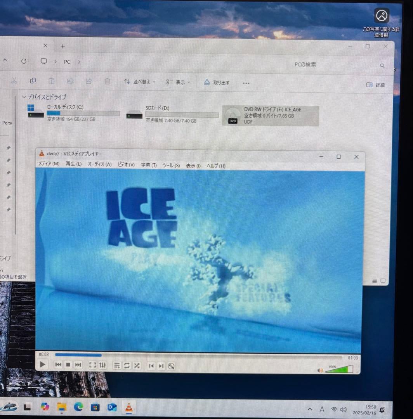This screenshot has width=413, height=419.
Task: Click the VLC seek progress bar
Action: 198,355
